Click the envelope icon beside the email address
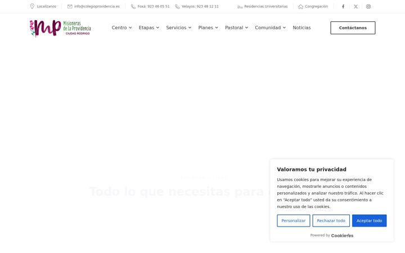The width and height of the screenshot is (405, 253). click(70, 6)
